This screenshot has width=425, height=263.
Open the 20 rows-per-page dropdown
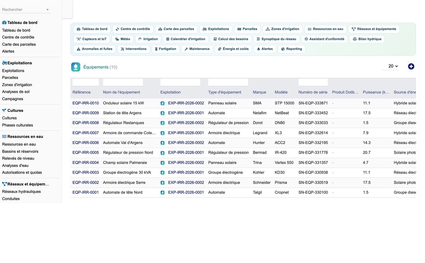(391, 66)
